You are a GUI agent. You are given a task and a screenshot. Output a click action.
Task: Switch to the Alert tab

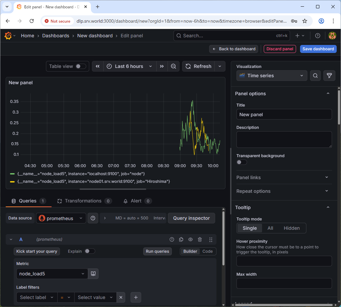point(138,201)
